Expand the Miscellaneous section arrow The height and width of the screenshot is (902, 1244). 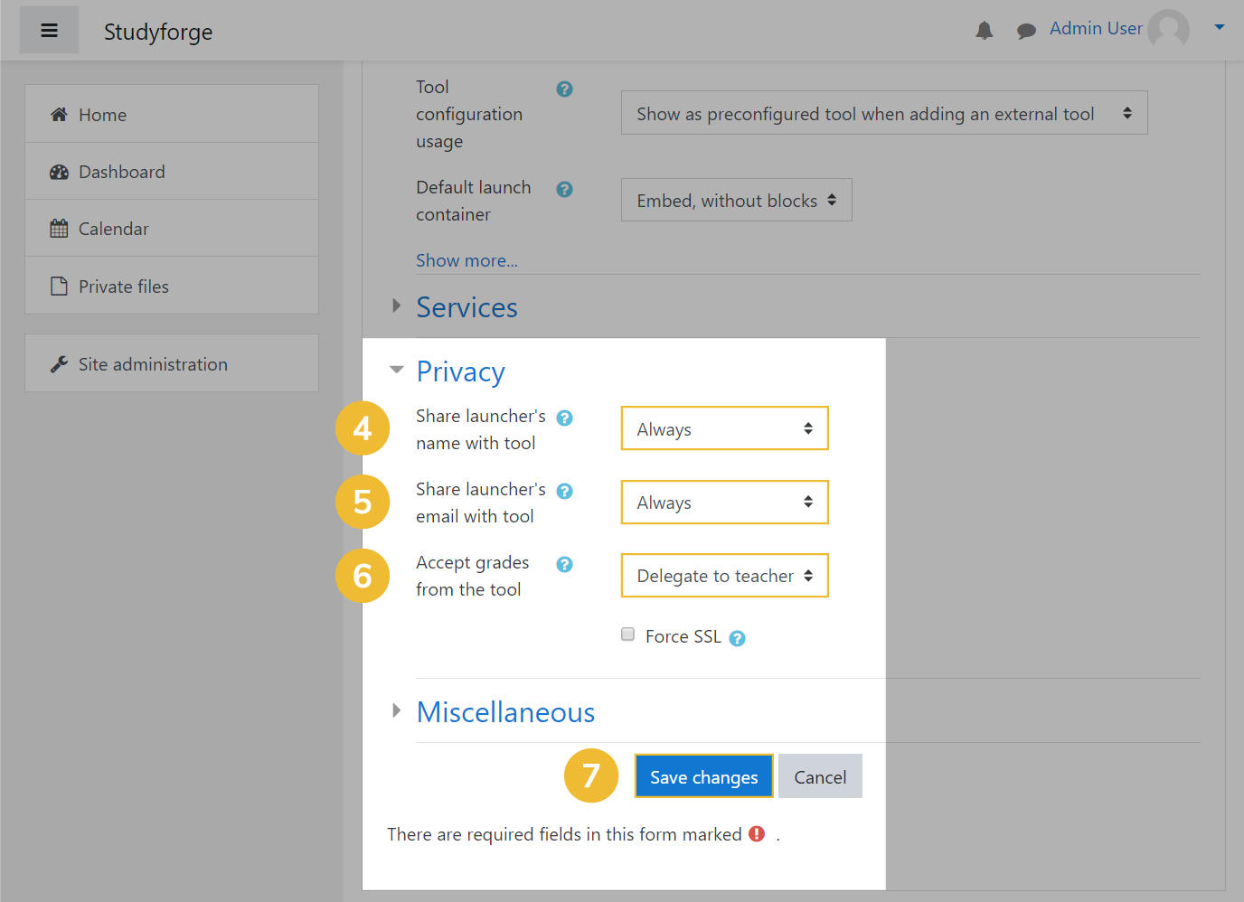click(396, 710)
